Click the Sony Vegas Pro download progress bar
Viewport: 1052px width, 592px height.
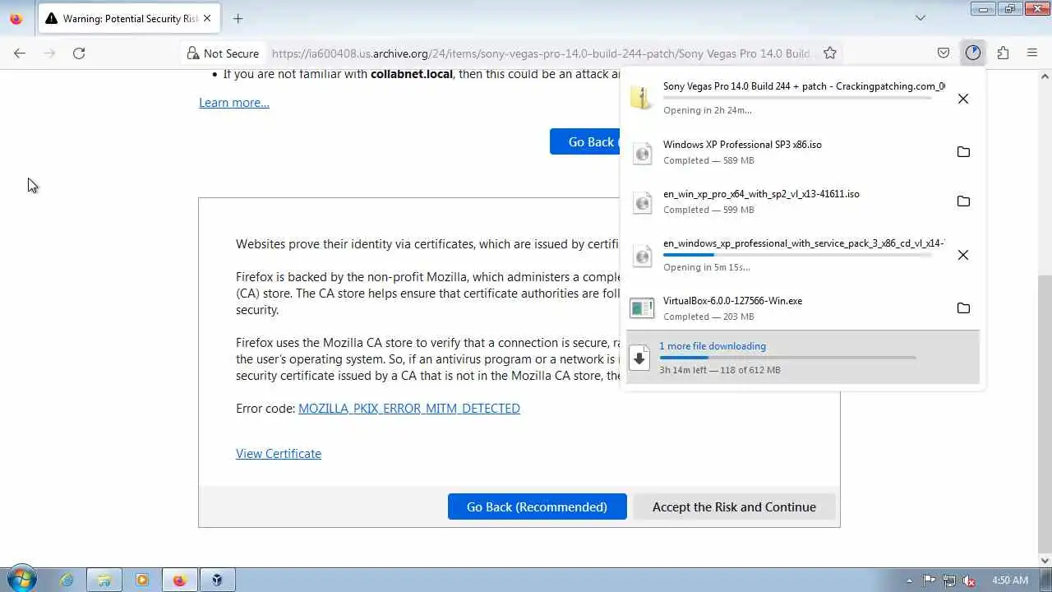coord(797,99)
